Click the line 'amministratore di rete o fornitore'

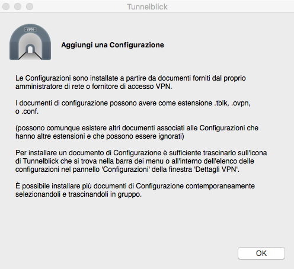(94, 87)
